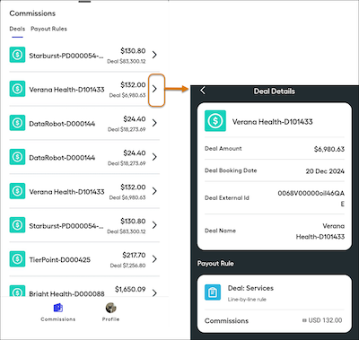Click the Deal Amount label
The width and height of the screenshot is (359, 340).
(223, 149)
